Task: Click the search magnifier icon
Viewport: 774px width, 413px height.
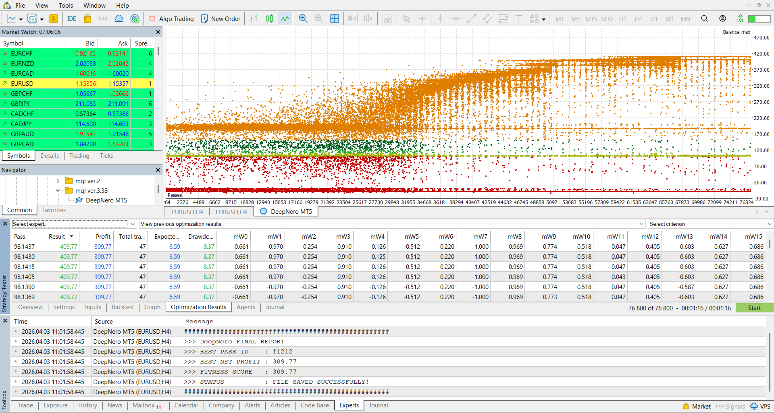Action: [704, 19]
